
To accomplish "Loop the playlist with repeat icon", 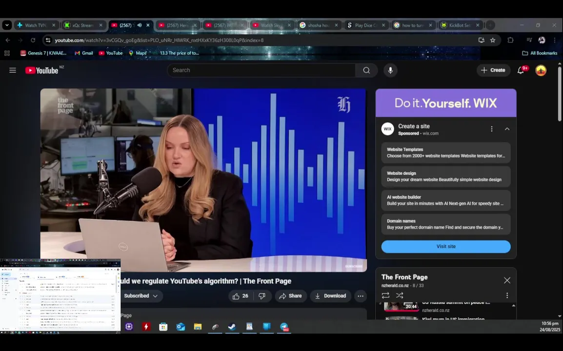I will pyautogui.click(x=385, y=295).
